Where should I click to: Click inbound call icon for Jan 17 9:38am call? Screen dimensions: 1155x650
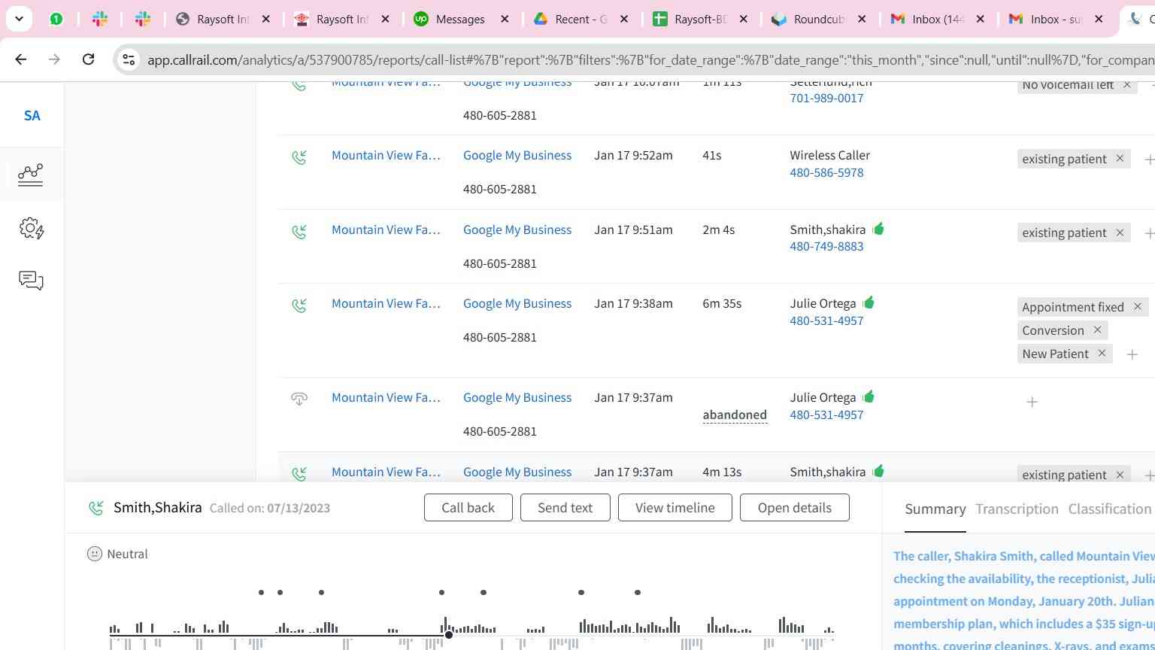299,305
